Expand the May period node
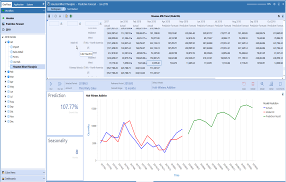The width and height of the screenshot is (286, 182). point(5,86)
